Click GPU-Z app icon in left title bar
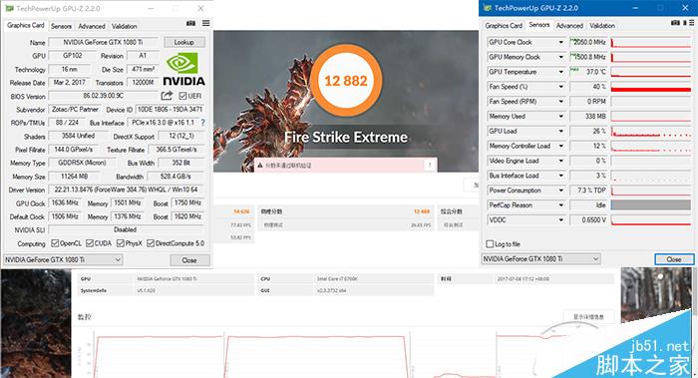 tap(9, 8)
